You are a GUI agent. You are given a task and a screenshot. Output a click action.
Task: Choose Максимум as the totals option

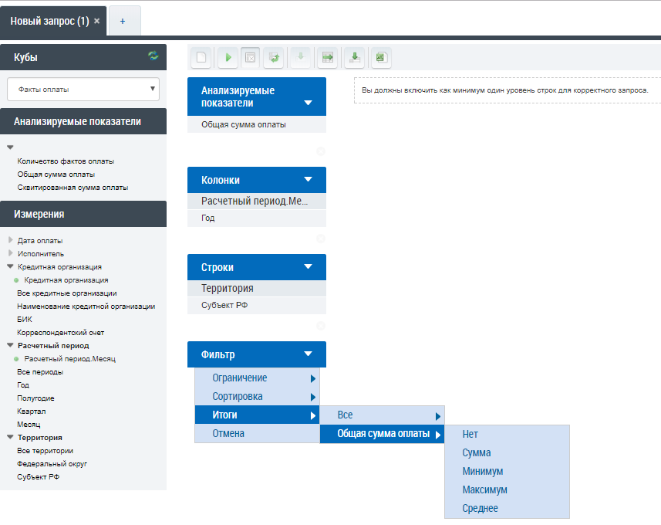508,490
